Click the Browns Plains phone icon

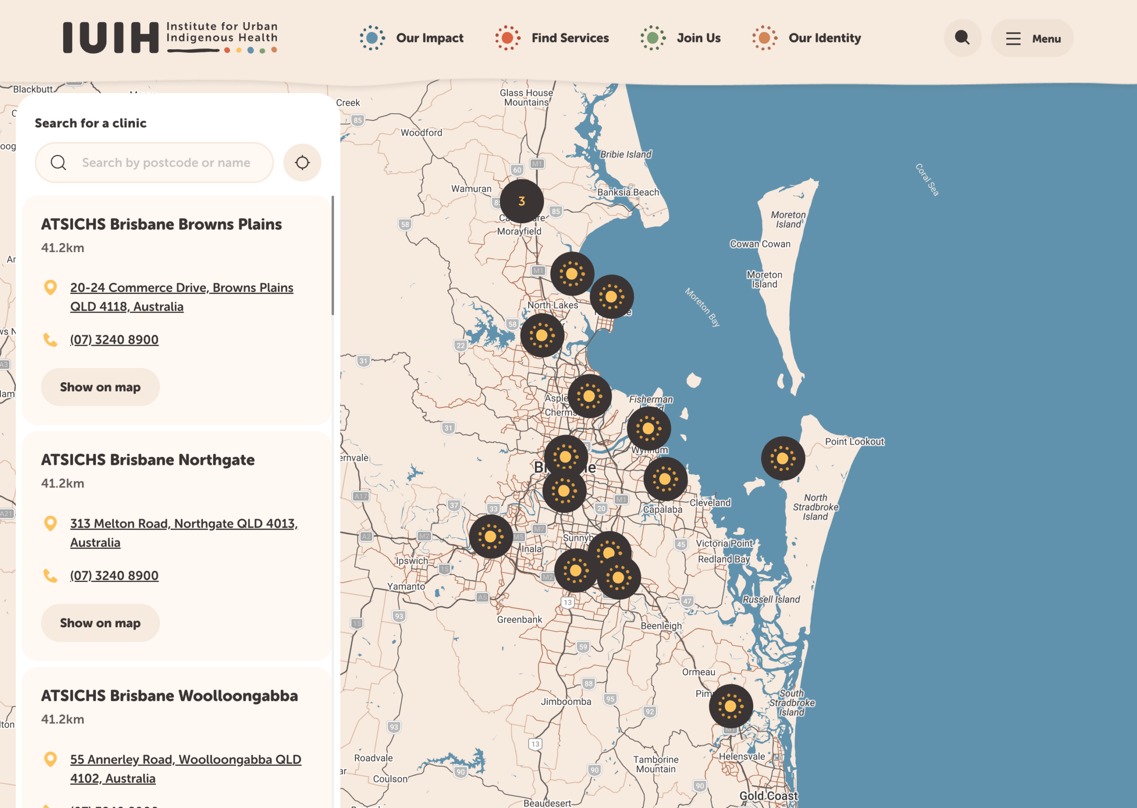coord(50,339)
